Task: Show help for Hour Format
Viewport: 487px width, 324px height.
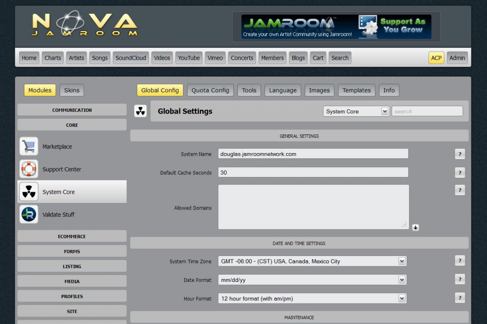Action: 460,298
